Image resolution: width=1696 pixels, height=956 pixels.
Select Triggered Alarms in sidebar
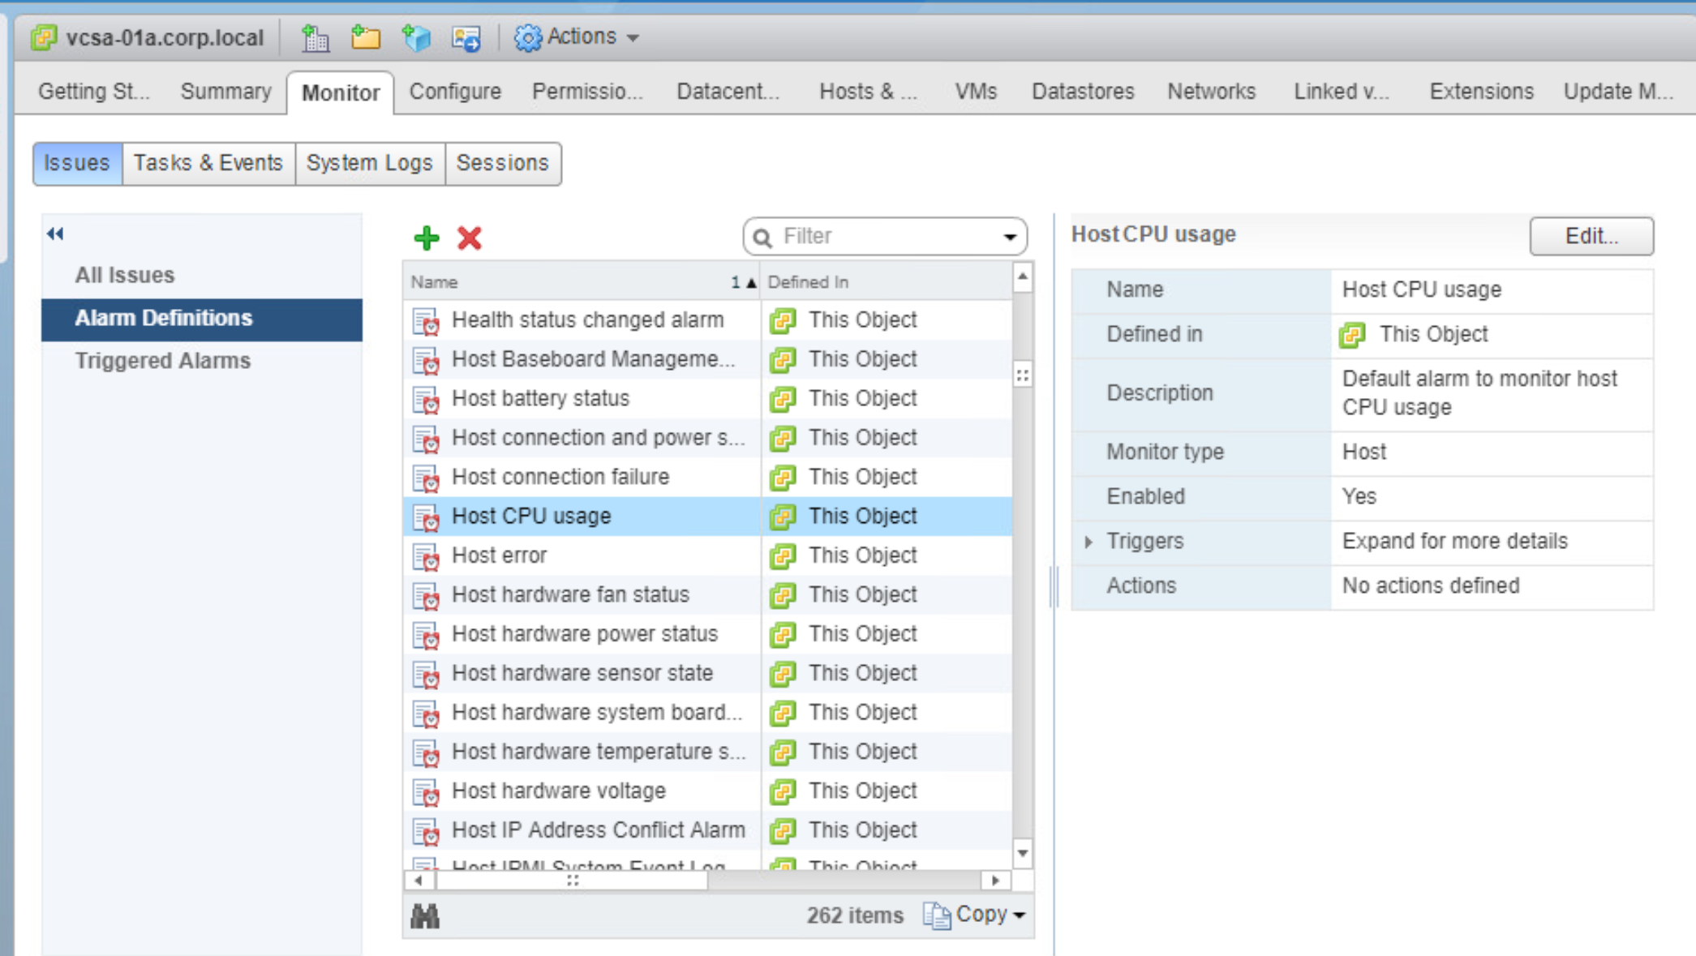pos(163,362)
